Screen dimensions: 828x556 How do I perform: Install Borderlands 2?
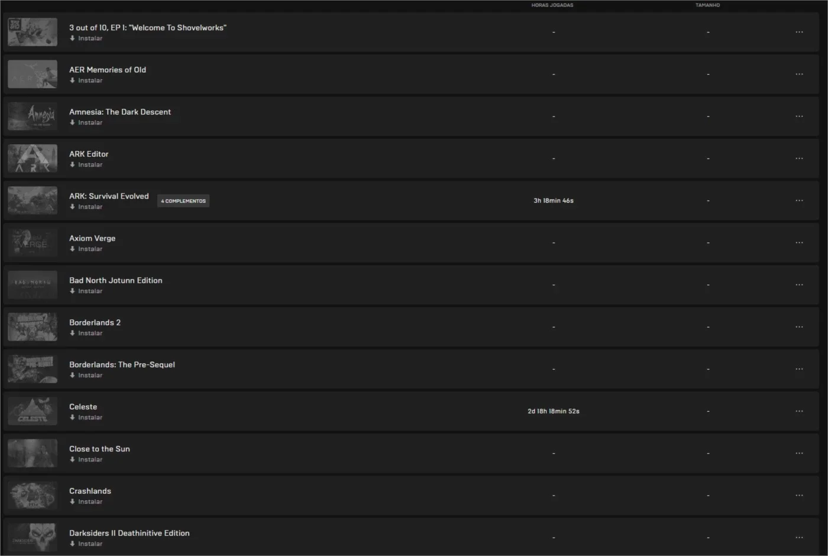[86, 333]
